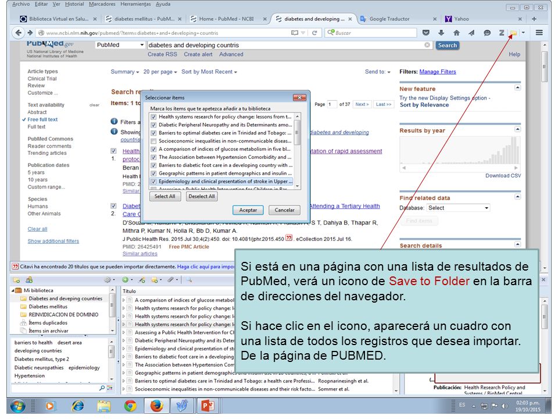Click Aceptar in the Seleccionar ítems dialog

[x=248, y=210]
